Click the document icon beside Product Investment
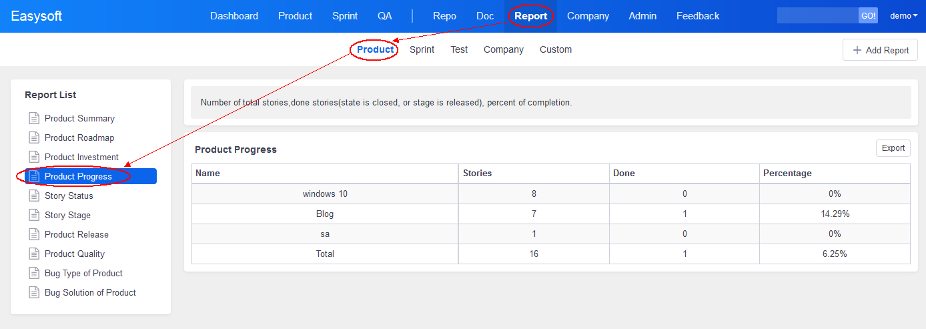The image size is (926, 329). point(33,157)
